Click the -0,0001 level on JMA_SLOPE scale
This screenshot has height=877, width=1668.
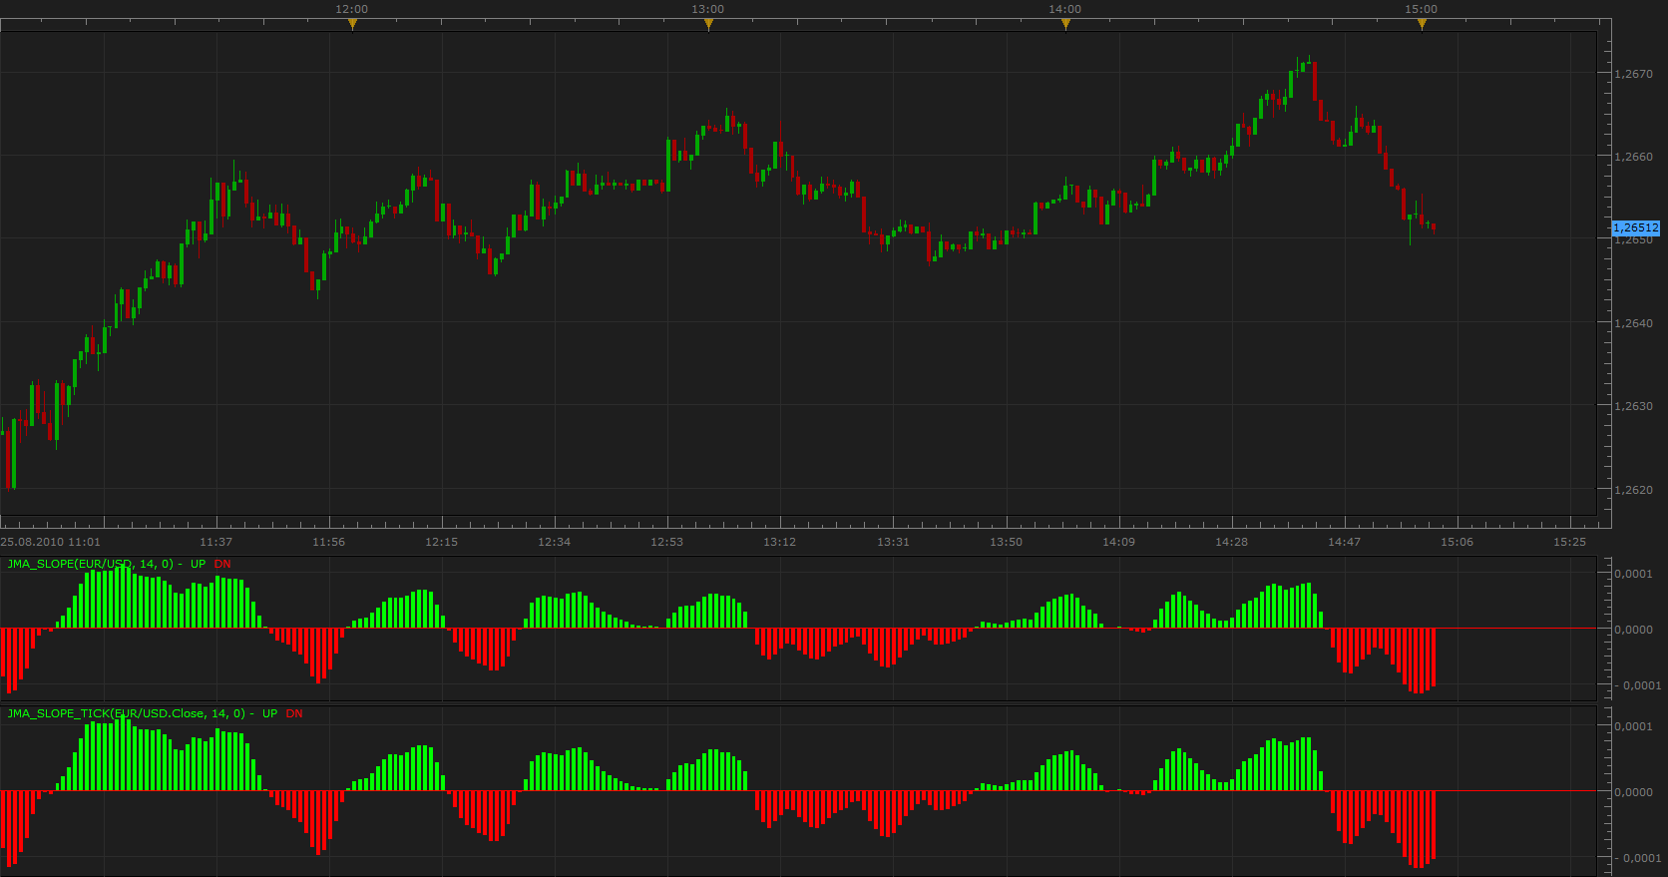point(1637,685)
